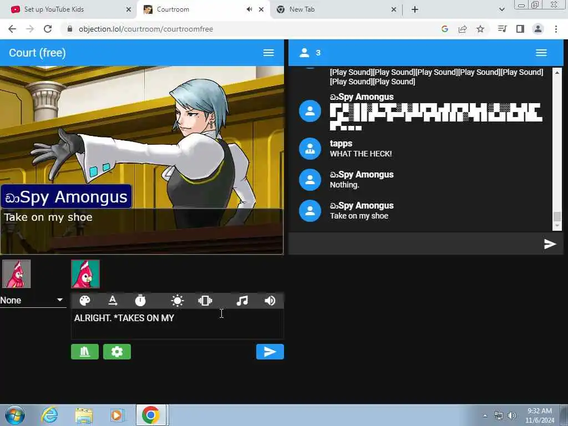Image resolution: width=568 pixels, height=426 pixels.
Task: Reload the objection.lol page
Action: pyautogui.click(x=48, y=29)
